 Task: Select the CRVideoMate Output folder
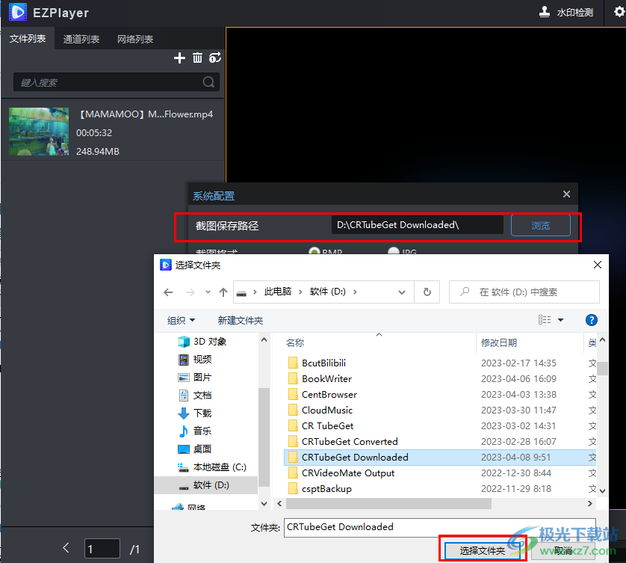pyautogui.click(x=347, y=473)
